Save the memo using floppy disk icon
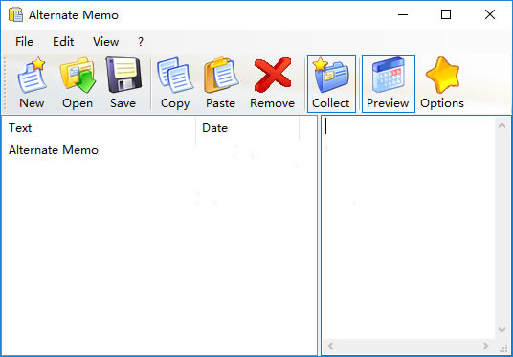This screenshot has width=513, height=357. pyautogui.click(x=123, y=84)
